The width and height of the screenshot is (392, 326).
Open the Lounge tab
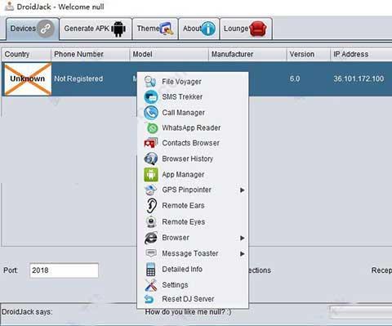pyautogui.click(x=246, y=29)
